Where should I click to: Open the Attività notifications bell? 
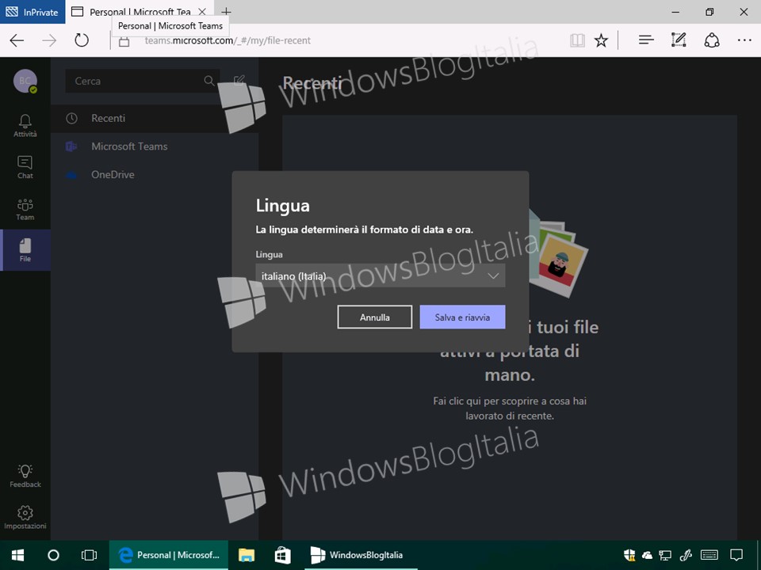(x=25, y=126)
